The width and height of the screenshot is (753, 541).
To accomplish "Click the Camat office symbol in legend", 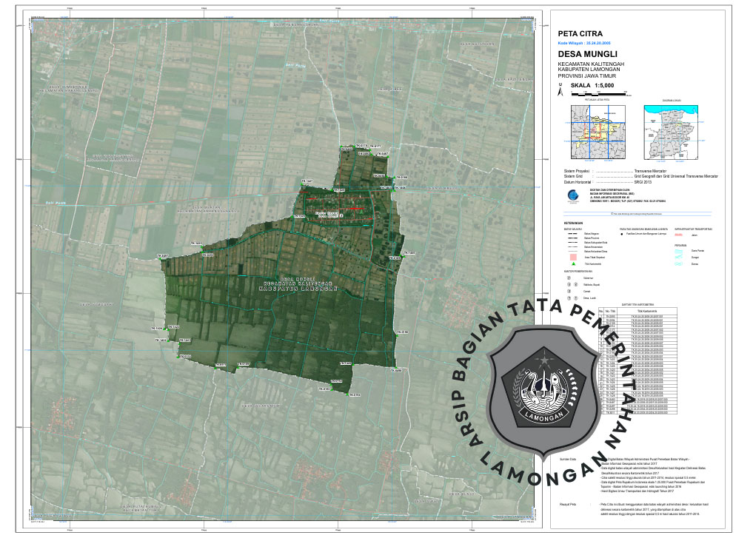I will [x=567, y=292].
